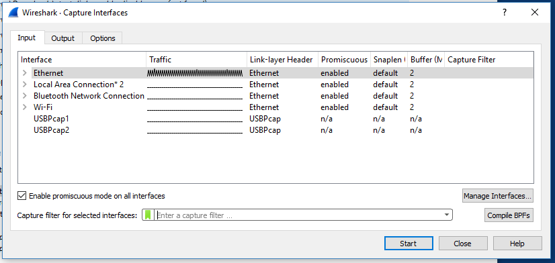
Task: Click the Compile BPFs button
Action: pos(509,215)
